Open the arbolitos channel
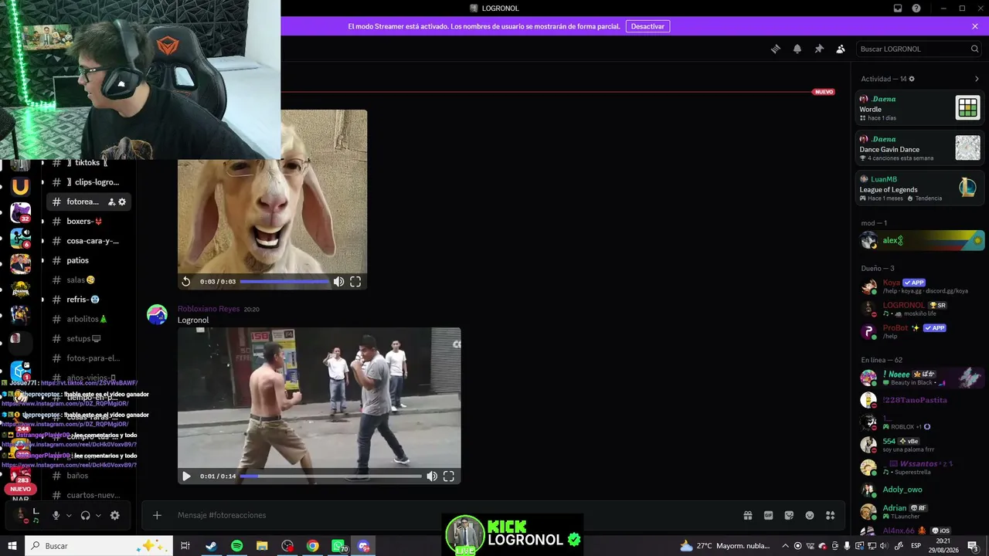The image size is (989, 556). point(88,319)
